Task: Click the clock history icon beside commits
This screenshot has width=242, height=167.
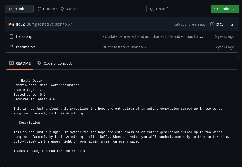Action: click(212, 24)
